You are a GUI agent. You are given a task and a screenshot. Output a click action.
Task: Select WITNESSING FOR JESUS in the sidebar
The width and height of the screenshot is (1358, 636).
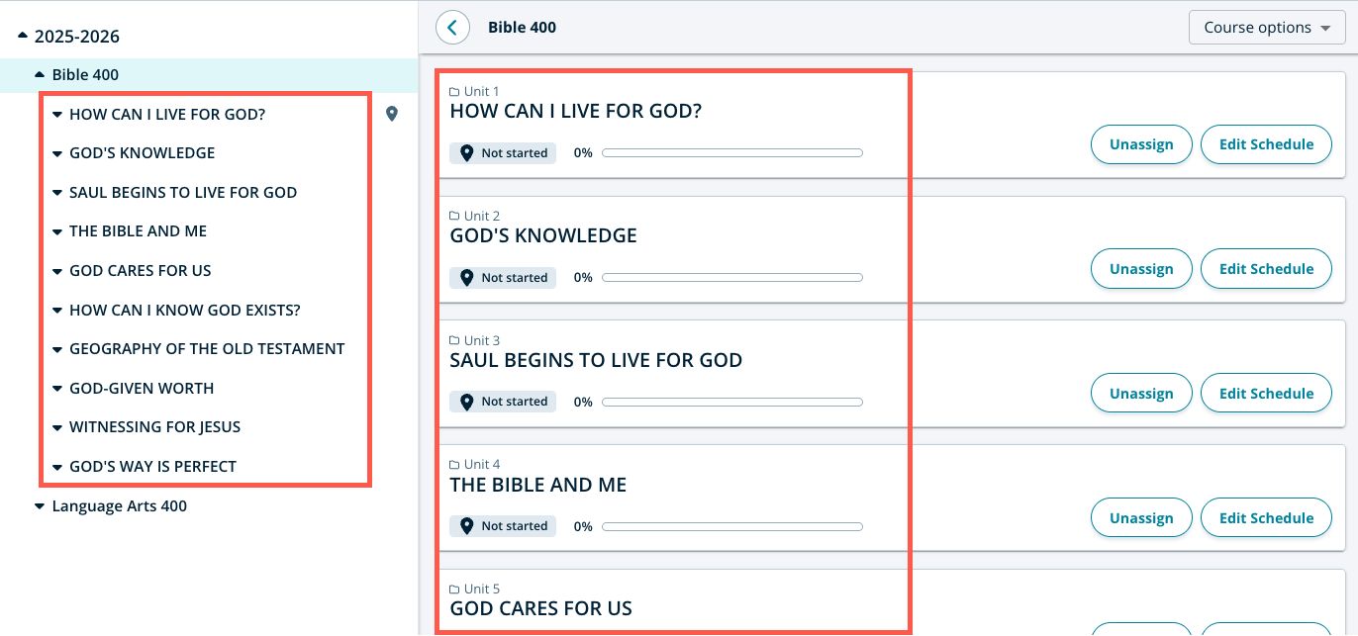(x=154, y=427)
